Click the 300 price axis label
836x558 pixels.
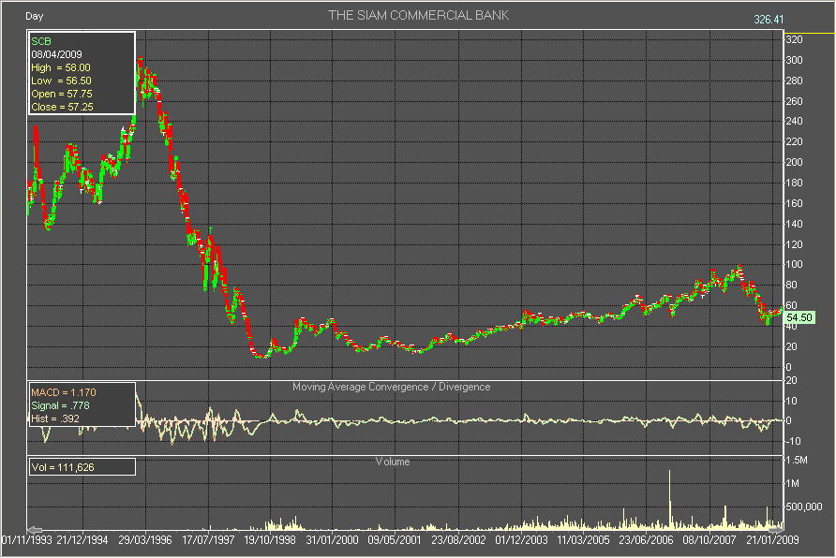tap(795, 60)
